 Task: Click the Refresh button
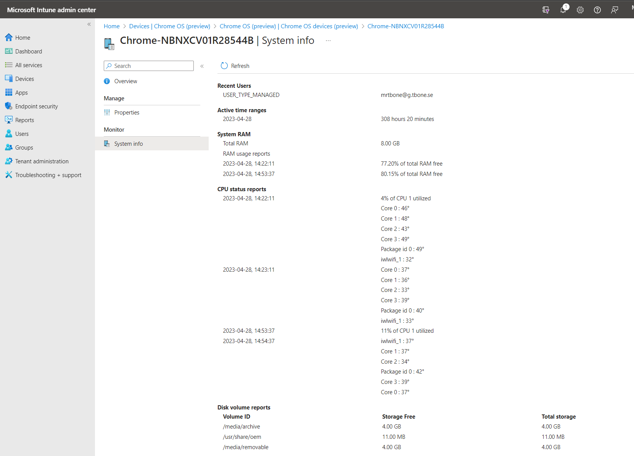[x=235, y=66]
